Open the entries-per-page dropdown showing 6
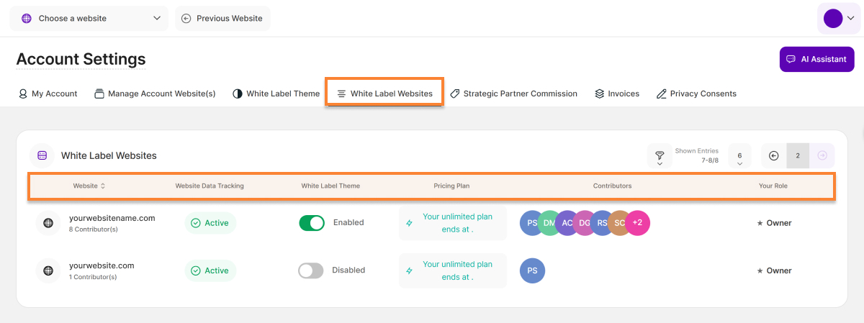The image size is (864, 323). click(739, 156)
